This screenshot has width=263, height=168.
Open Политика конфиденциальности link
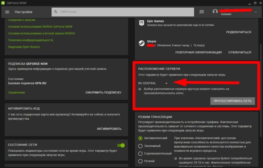31,40
